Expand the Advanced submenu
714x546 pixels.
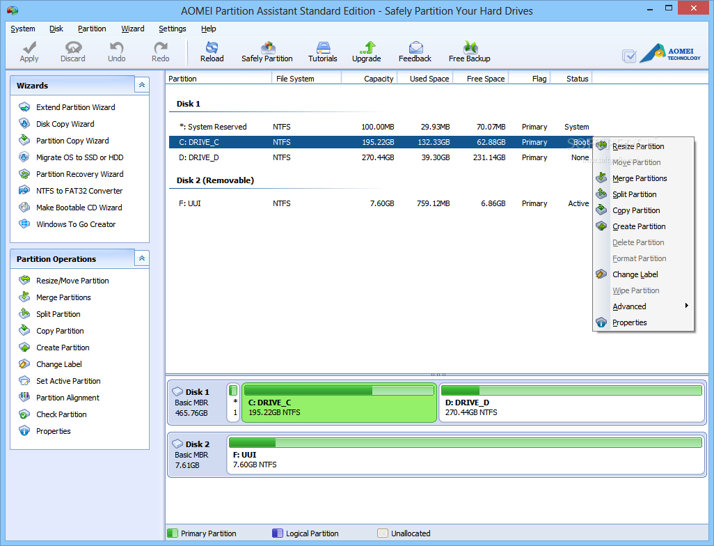pos(629,306)
